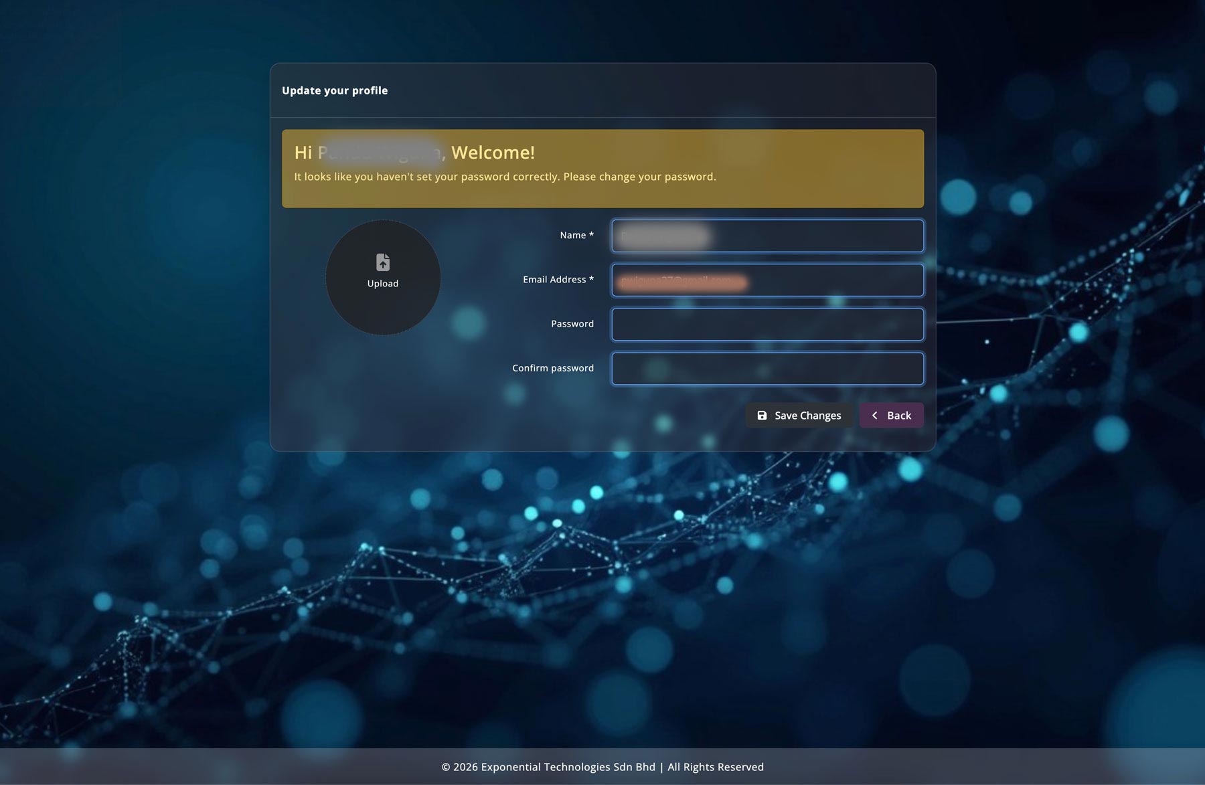Select the Password input box
This screenshot has width=1205, height=785.
coord(767,325)
